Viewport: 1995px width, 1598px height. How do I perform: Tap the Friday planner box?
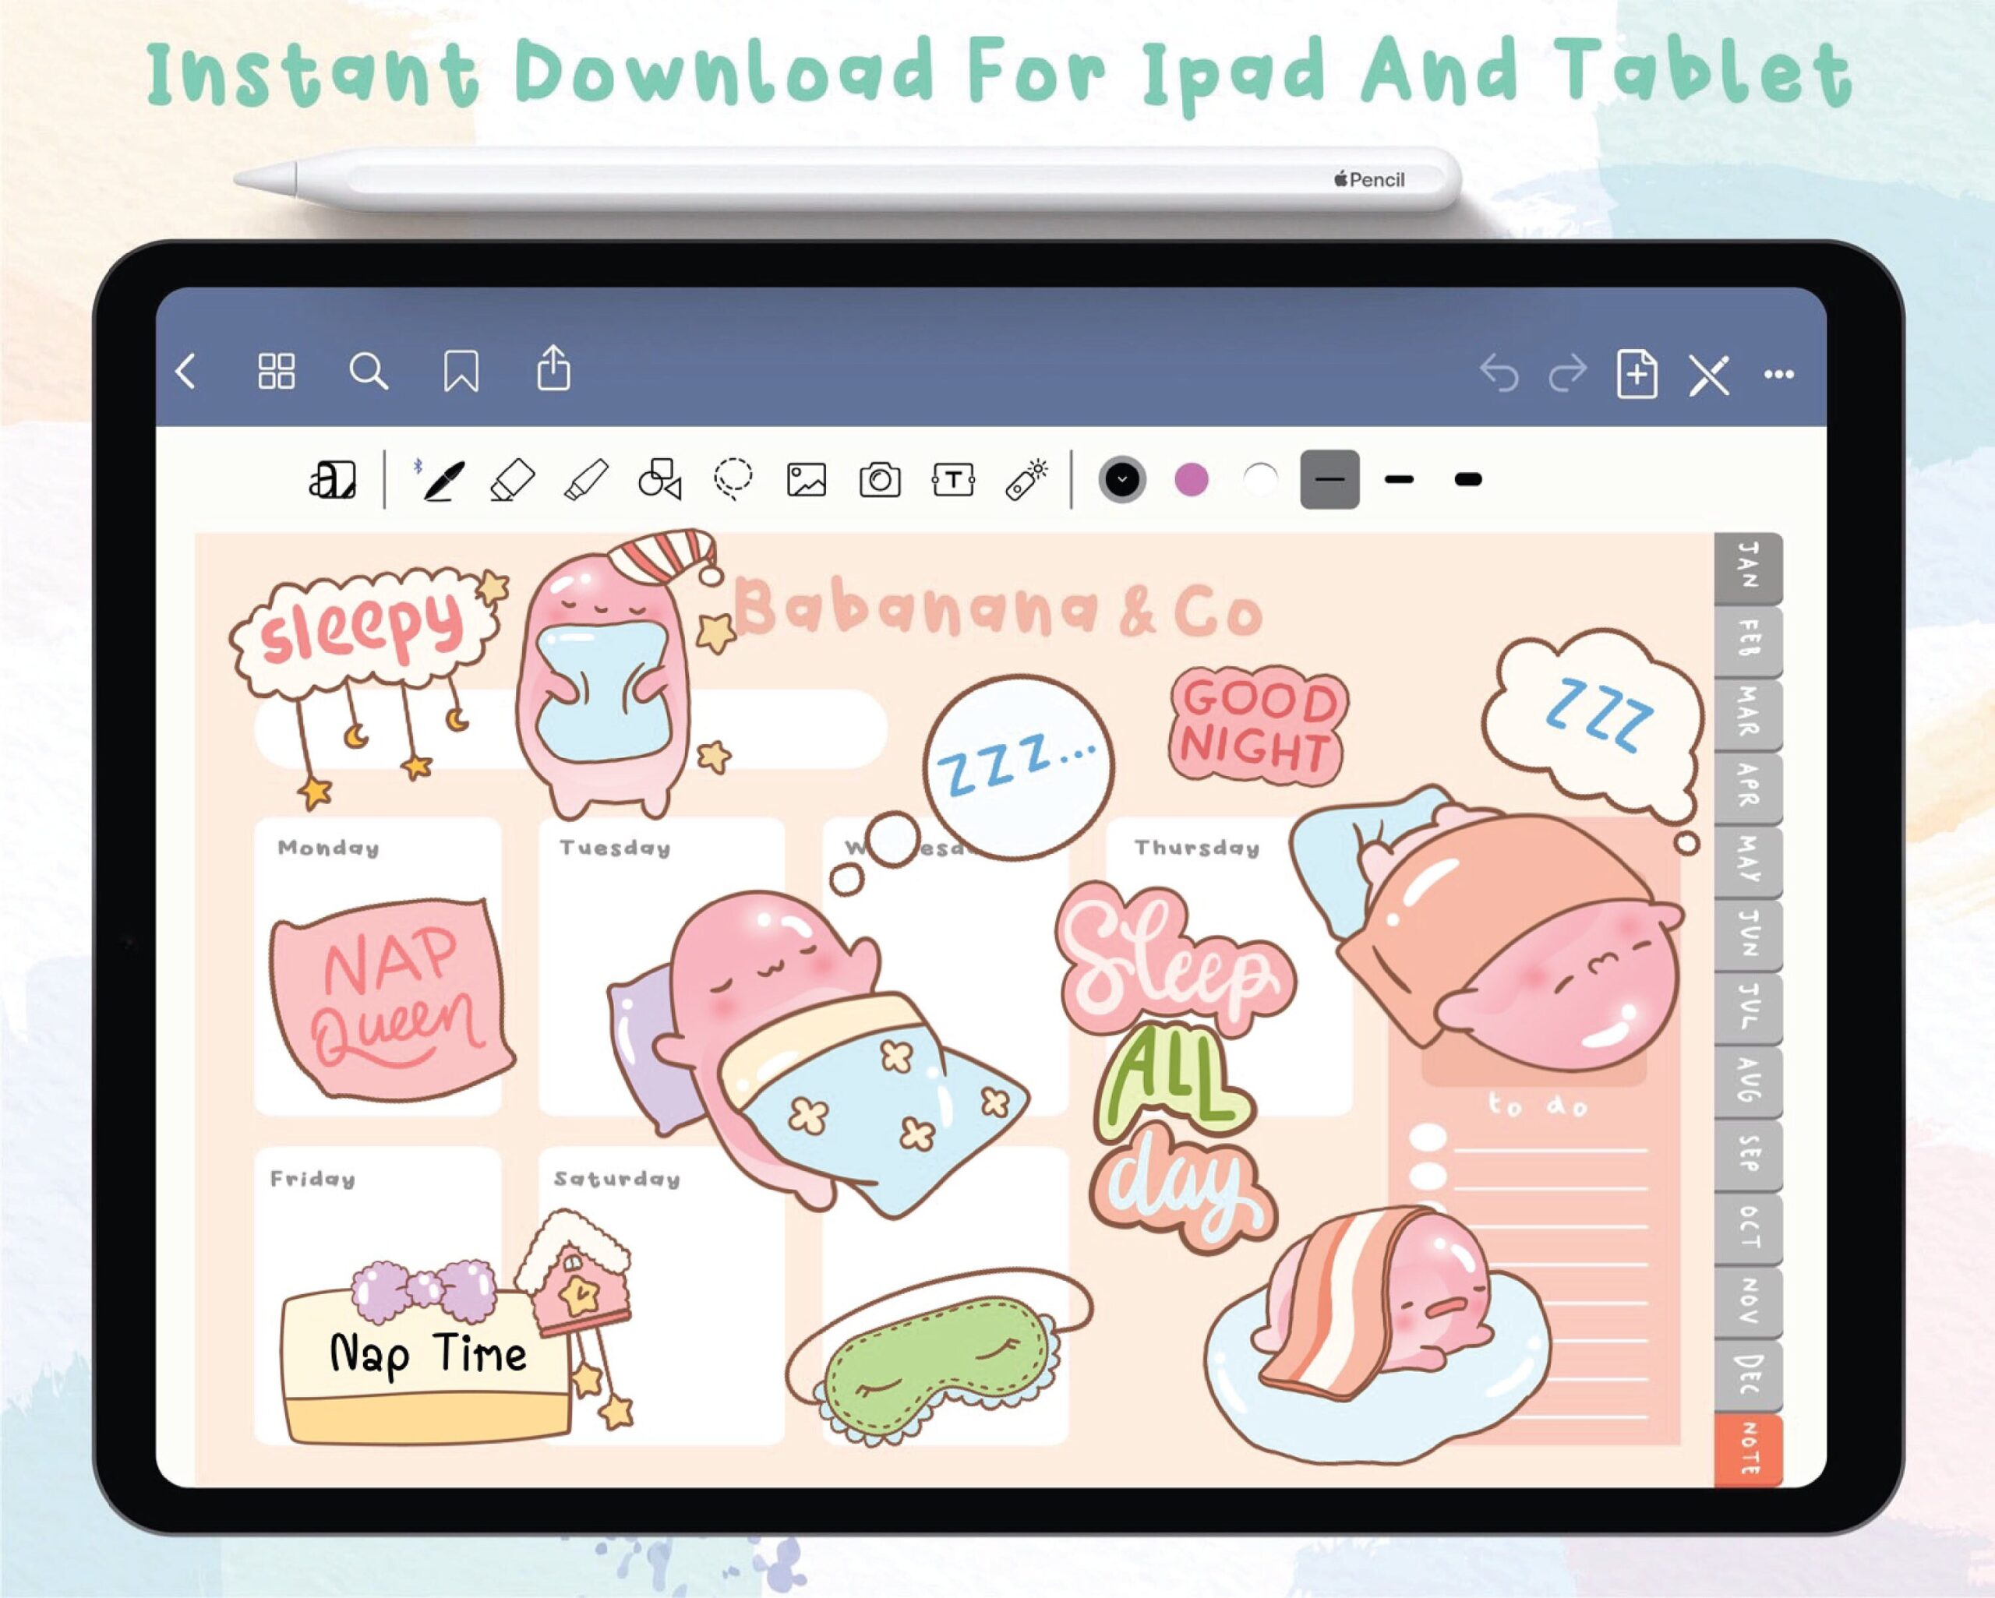pyautogui.click(x=377, y=1296)
